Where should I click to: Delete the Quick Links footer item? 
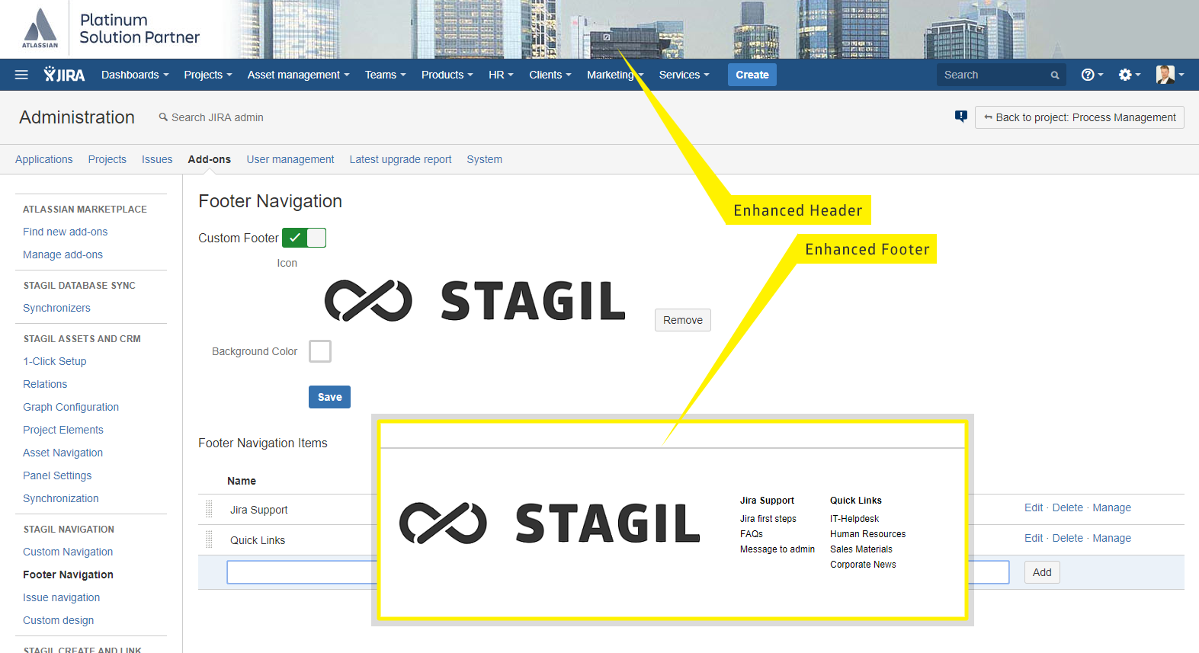click(x=1068, y=538)
